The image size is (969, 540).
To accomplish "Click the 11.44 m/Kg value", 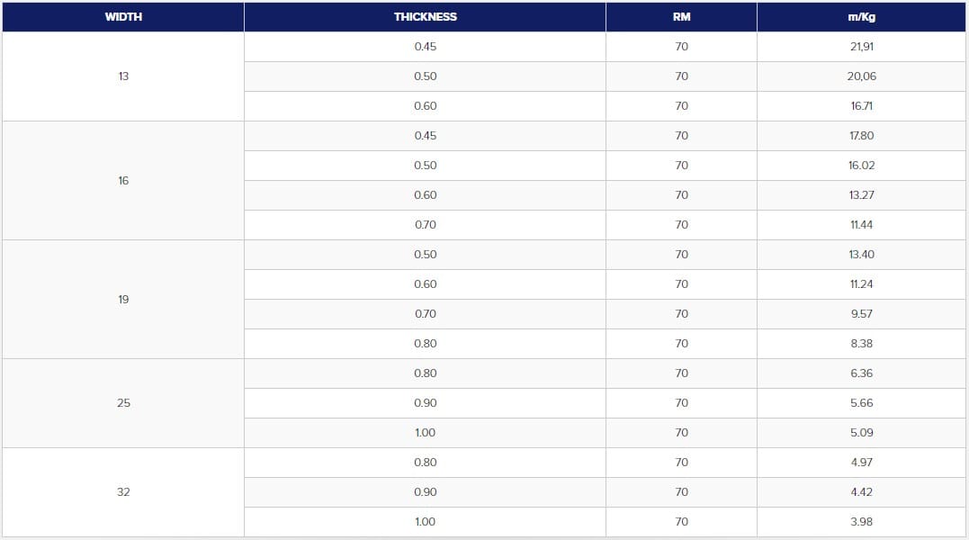I will 861,225.
